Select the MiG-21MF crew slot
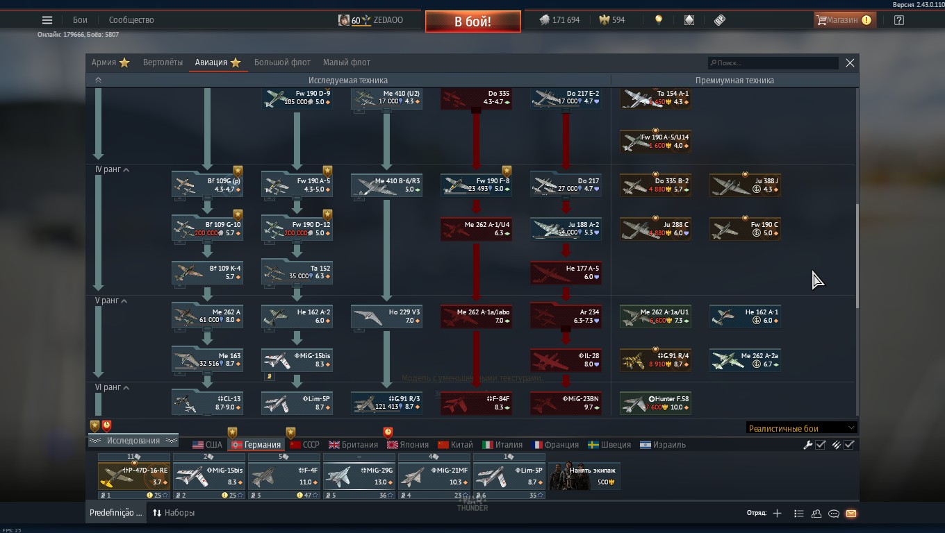This screenshot has height=533, width=945. click(x=434, y=476)
